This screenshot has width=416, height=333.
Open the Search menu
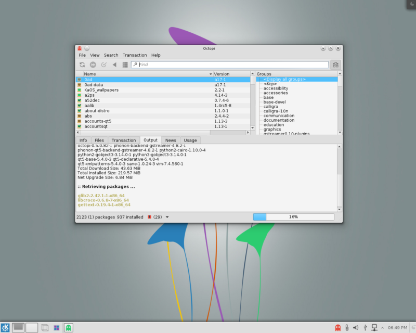111,55
